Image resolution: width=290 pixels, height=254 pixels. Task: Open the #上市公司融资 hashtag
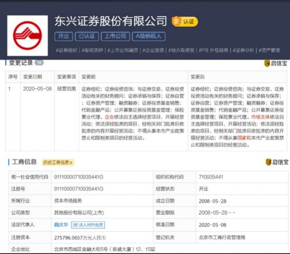tap(123, 50)
